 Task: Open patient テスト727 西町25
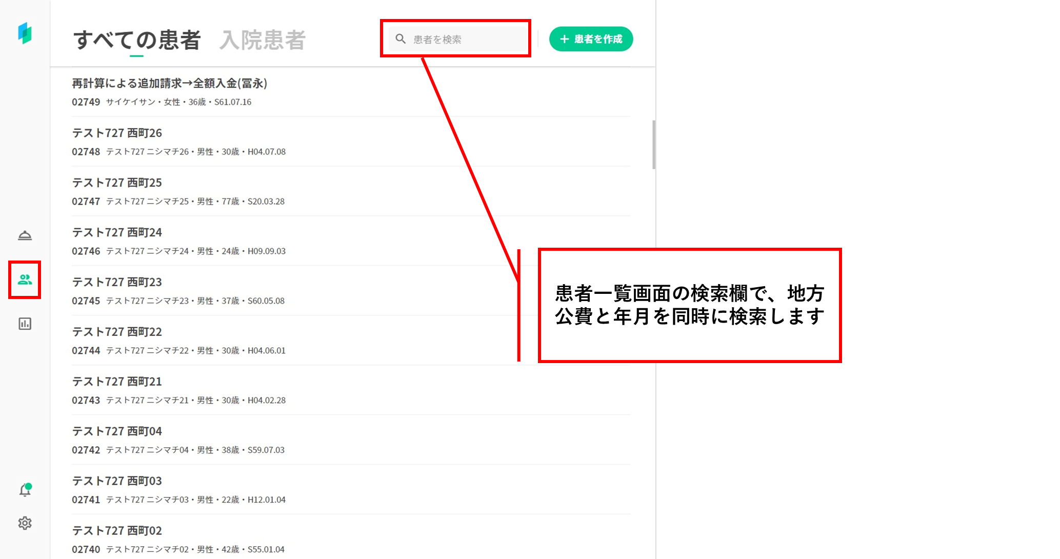117,183
